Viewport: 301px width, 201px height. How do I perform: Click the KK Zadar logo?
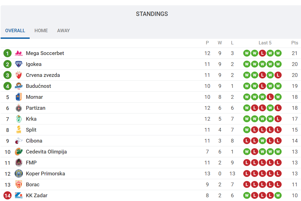pos(19,195)
